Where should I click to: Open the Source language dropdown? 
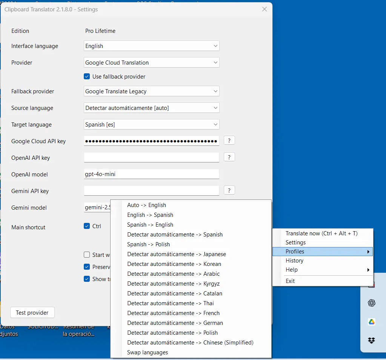[x=151, y=108]
